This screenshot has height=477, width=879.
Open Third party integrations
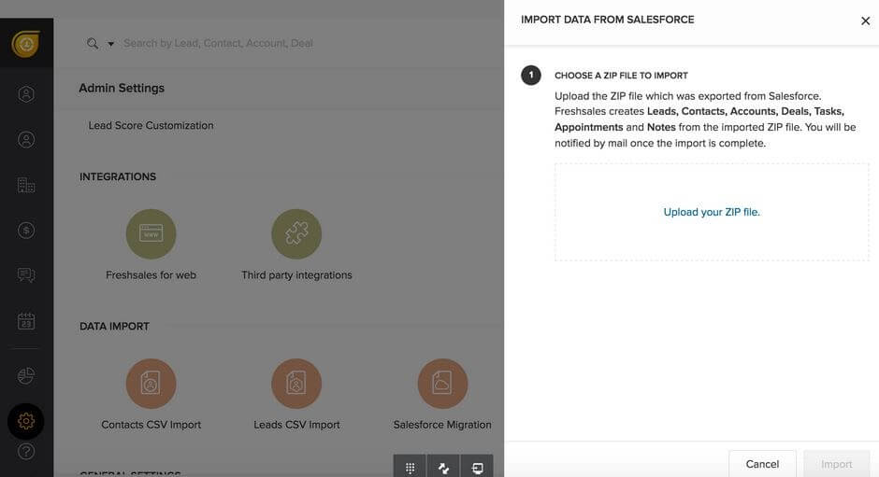point(296,234)
